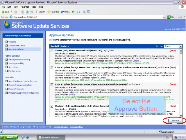Open the Windows Start menu
The image size is (186, 140).
(x=8, y=137)
